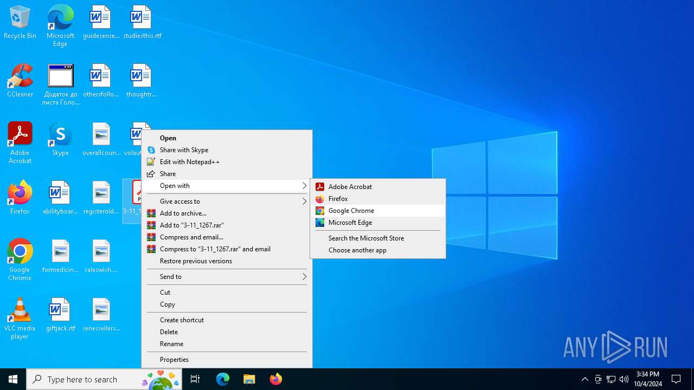Open with Google Chrome from the submenu
This screenshot has height=390, width=694.
point(378,211)
